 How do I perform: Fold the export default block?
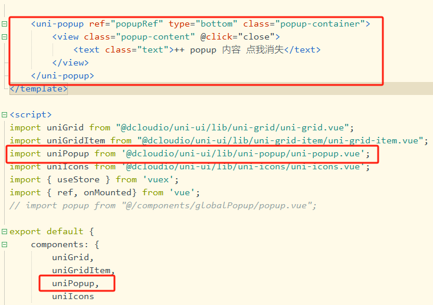click(x=5, y=232)
